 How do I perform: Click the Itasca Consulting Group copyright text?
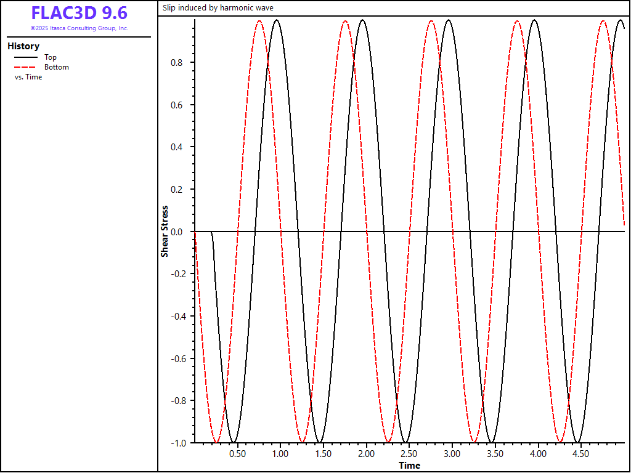pos(79,28)
